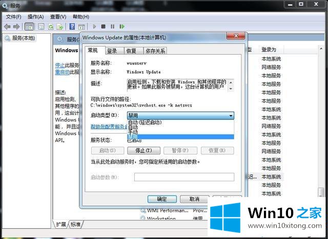328x239 pixels.
Task: Cancel with the 取消 button
Action: [x=194, y=199]
